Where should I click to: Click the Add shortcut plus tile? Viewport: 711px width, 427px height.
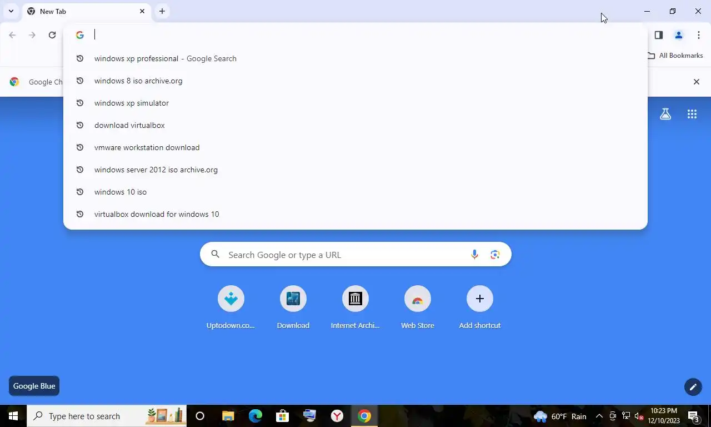tap(480, 307)
